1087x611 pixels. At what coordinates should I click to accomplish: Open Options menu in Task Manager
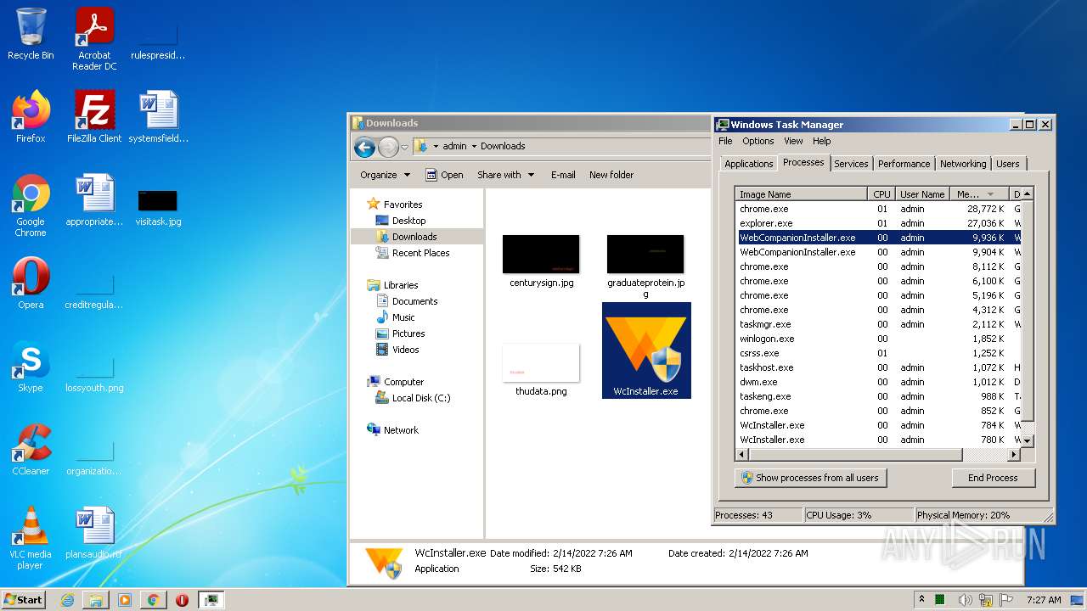pyautogui.click(x=758, y=141)
